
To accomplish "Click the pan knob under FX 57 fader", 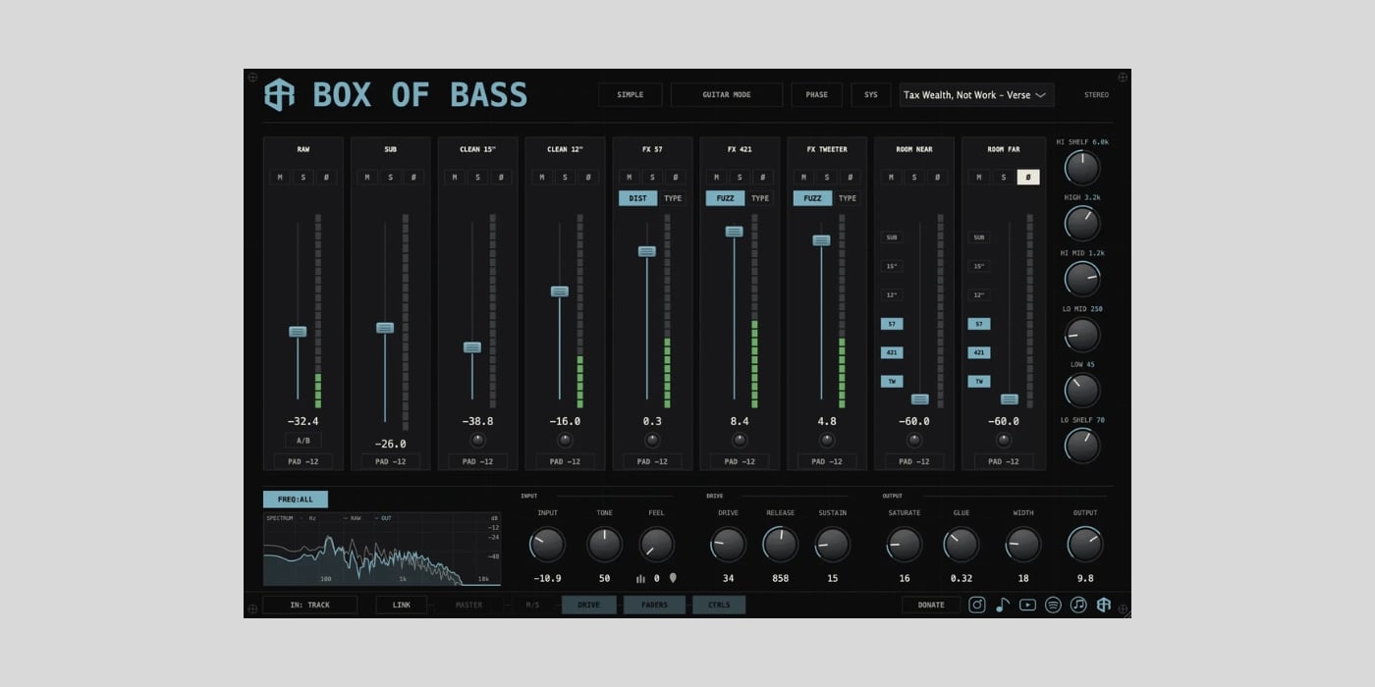I will 652,441.
